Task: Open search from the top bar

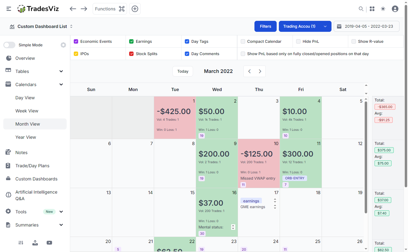Action: point(361,9)
